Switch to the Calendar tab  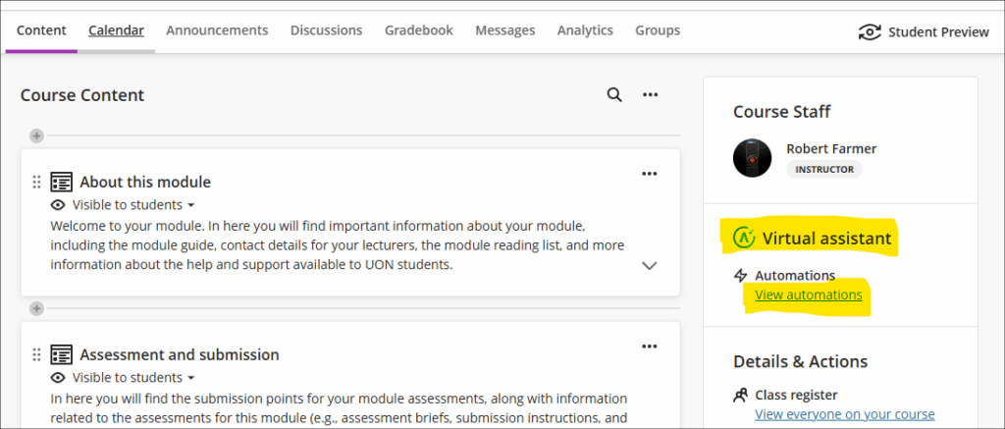point(116,30)
